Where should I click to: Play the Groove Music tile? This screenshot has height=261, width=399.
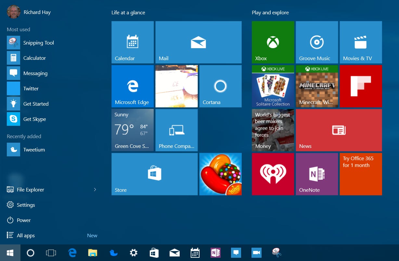[x=317, y=42]
